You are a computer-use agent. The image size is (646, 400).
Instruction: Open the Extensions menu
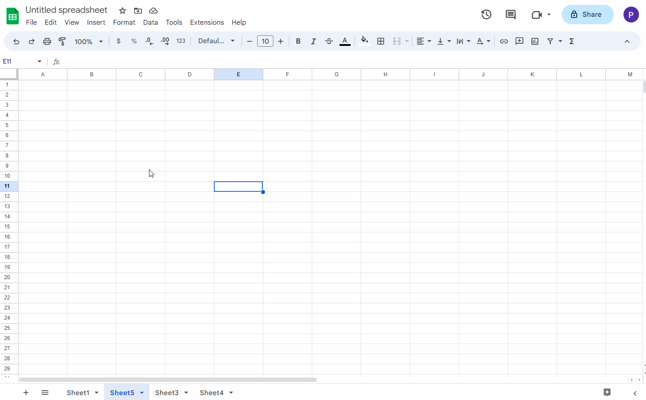tap(207, 22)
